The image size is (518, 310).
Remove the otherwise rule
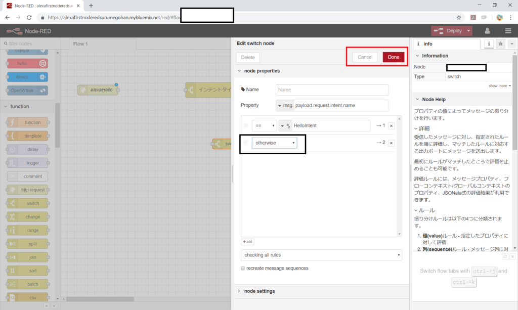pyautogui.click(x=391, y=143)
